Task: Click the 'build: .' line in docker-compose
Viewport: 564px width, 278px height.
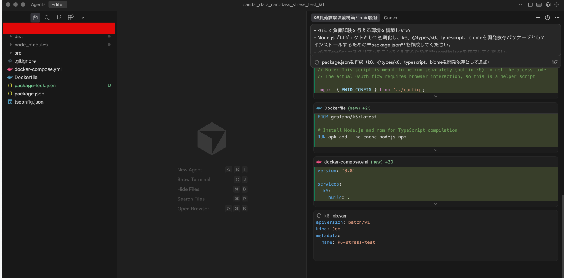Action: (x=339, y=197)
